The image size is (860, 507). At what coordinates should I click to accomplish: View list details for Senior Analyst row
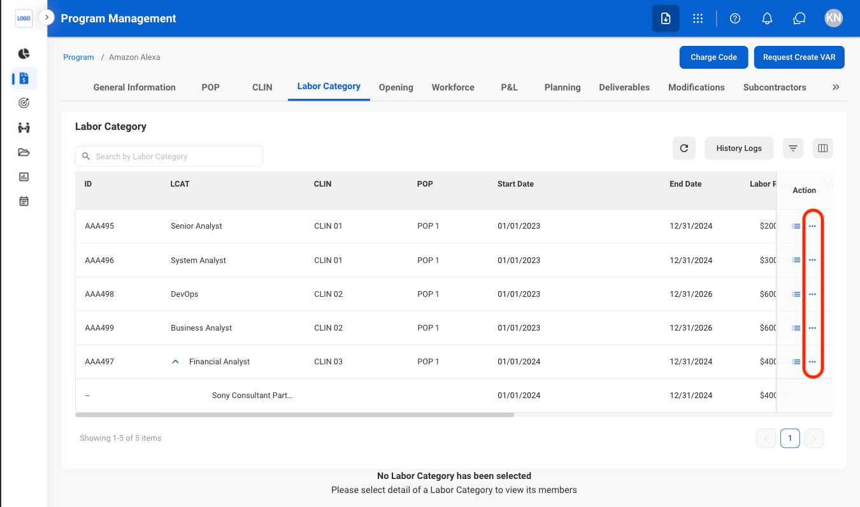tap(796, 226)
